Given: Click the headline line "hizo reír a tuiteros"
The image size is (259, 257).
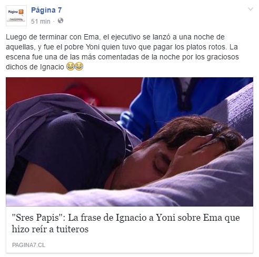Looking at the screenshot, I should pyautogui.click(x=50, y=229).
